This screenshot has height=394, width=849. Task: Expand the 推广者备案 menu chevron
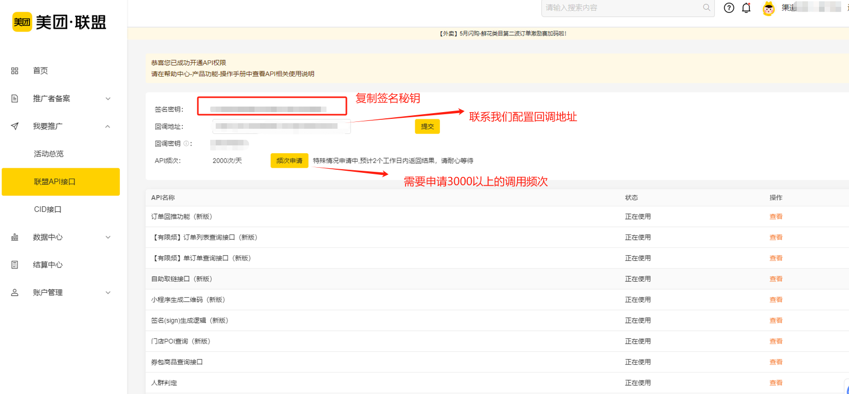point(108,99)
